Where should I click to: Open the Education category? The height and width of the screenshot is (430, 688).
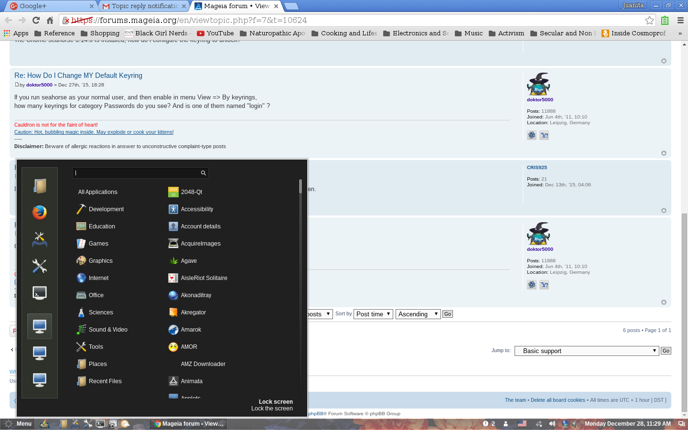point(96,226)
